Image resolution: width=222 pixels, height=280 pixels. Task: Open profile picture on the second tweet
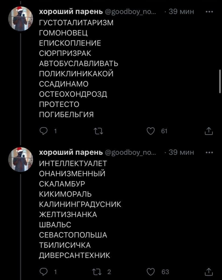click(20, 159)
